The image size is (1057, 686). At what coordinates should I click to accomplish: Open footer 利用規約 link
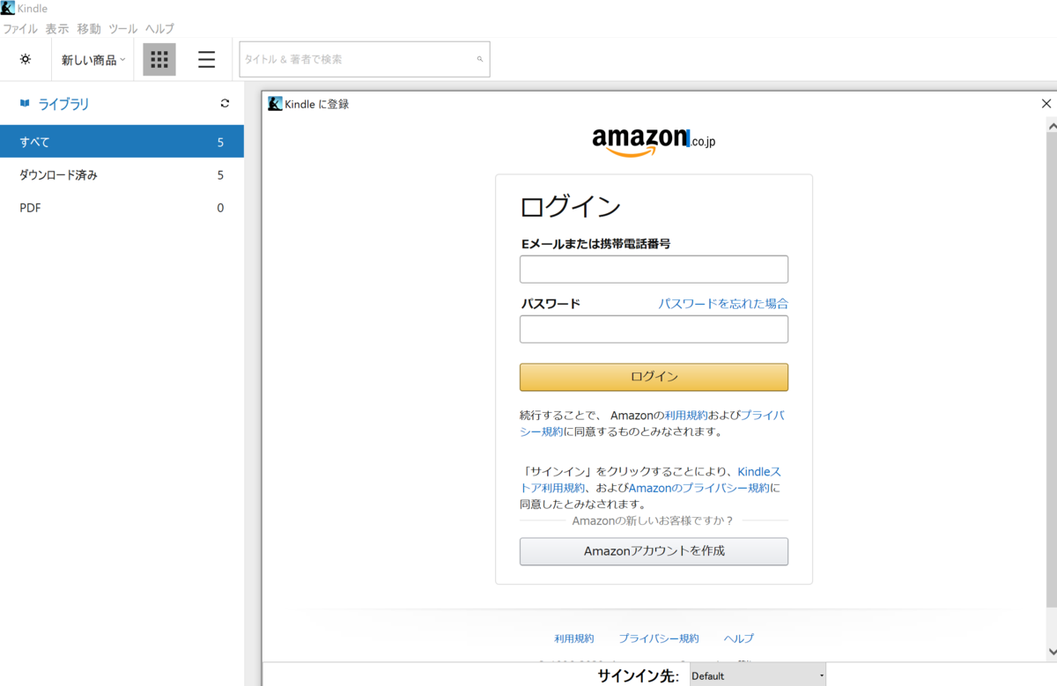coord(574,638)
